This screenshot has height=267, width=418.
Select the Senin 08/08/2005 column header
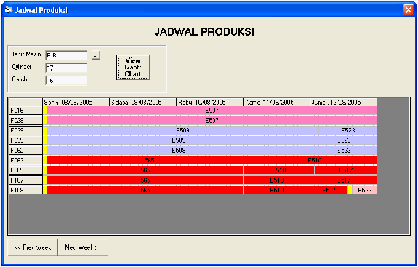(x=76, y=102)
